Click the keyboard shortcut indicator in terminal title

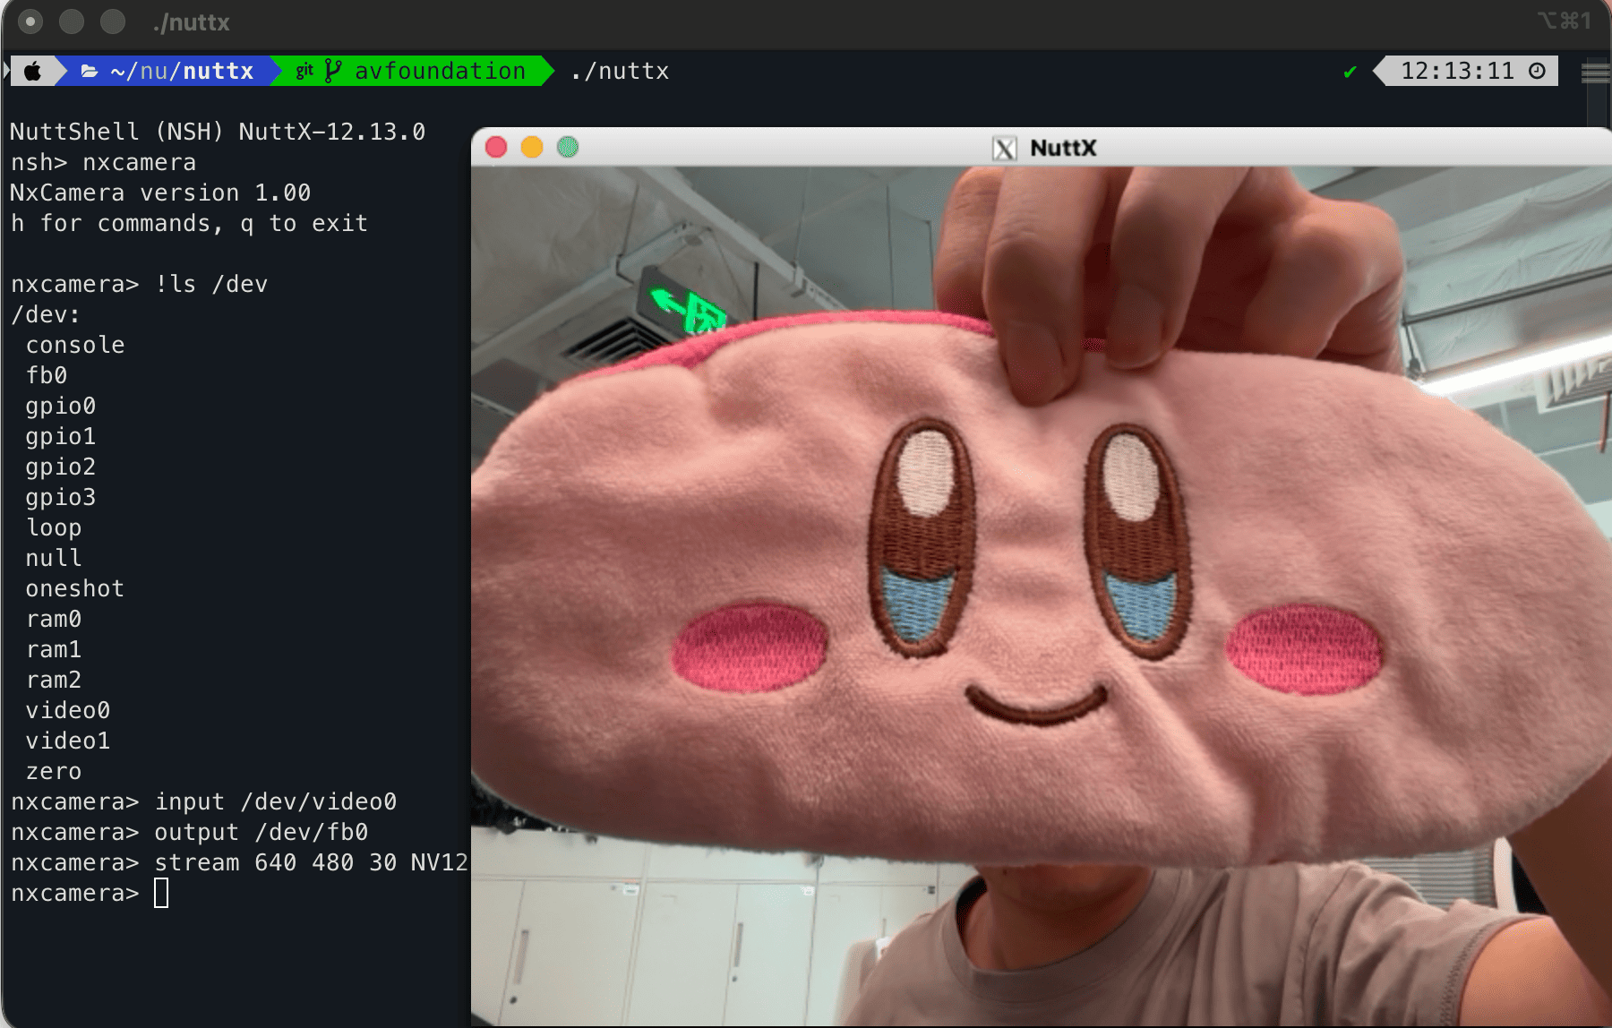pyautogui.click(x=1565, y=21)
